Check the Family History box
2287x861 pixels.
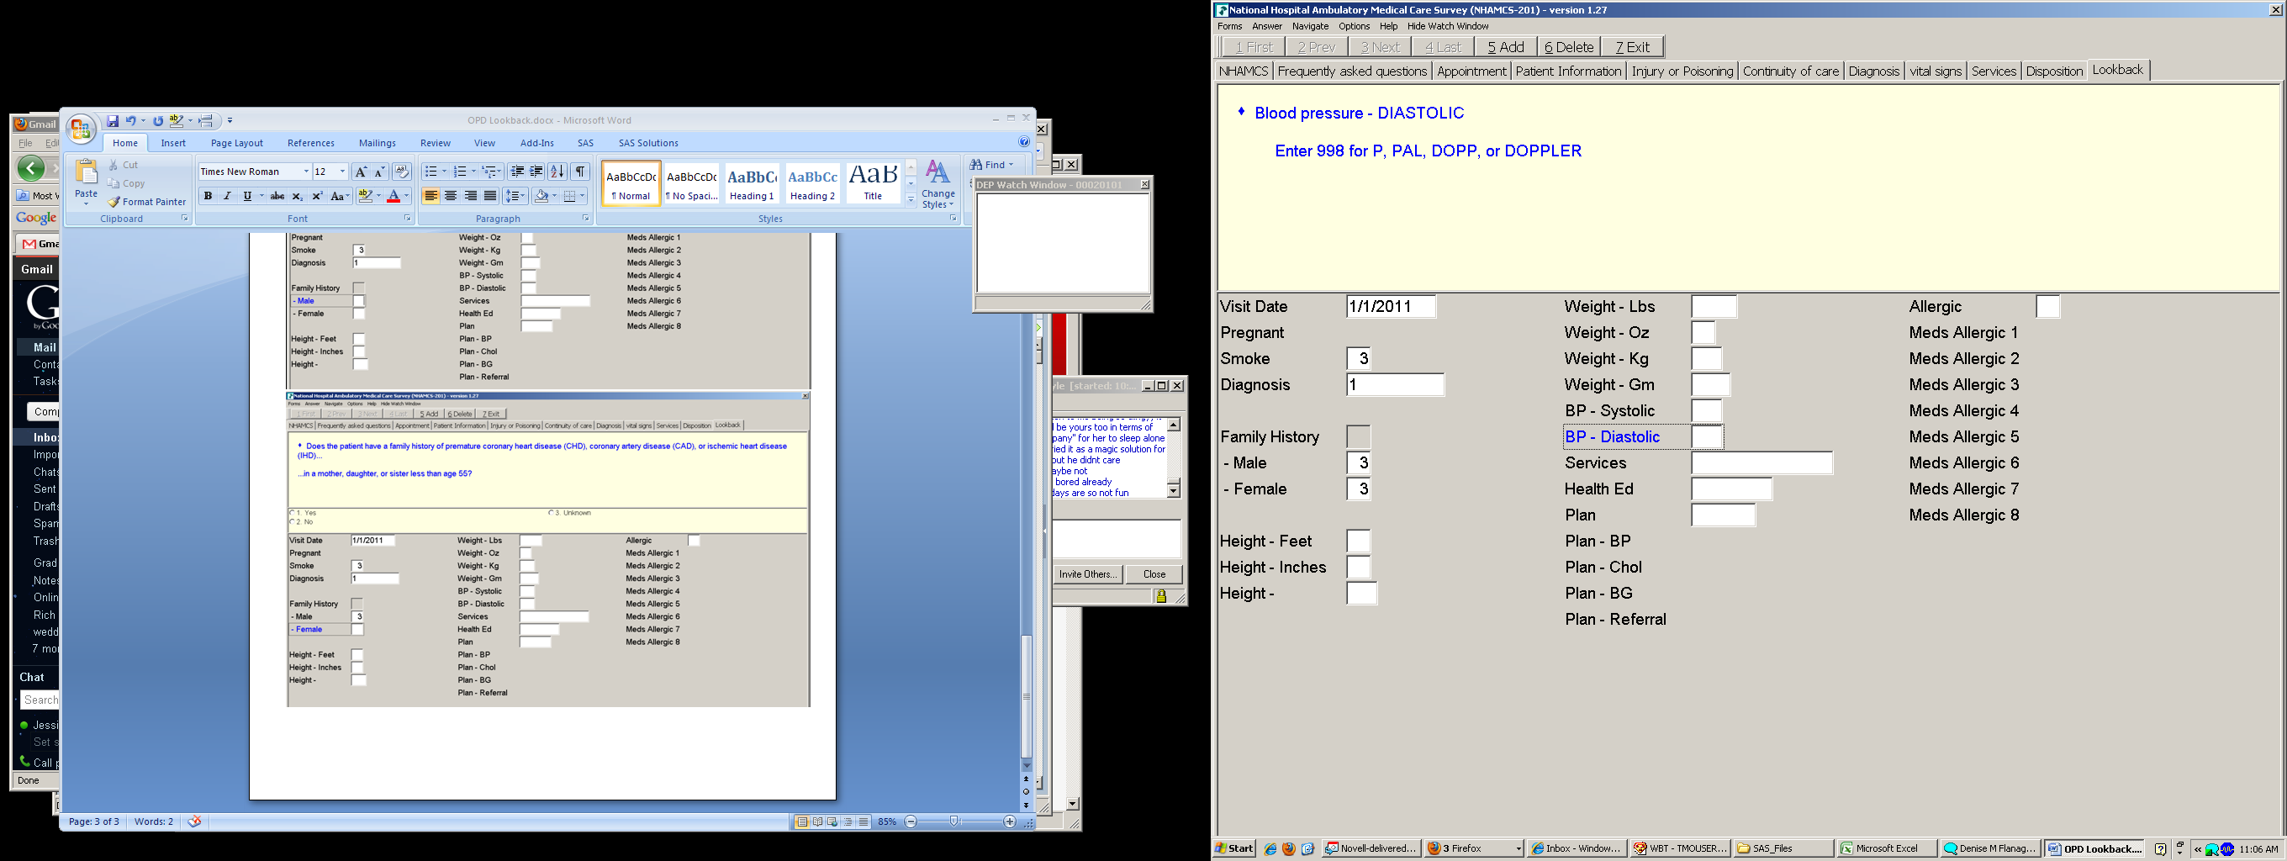[x=1359, y=436]
